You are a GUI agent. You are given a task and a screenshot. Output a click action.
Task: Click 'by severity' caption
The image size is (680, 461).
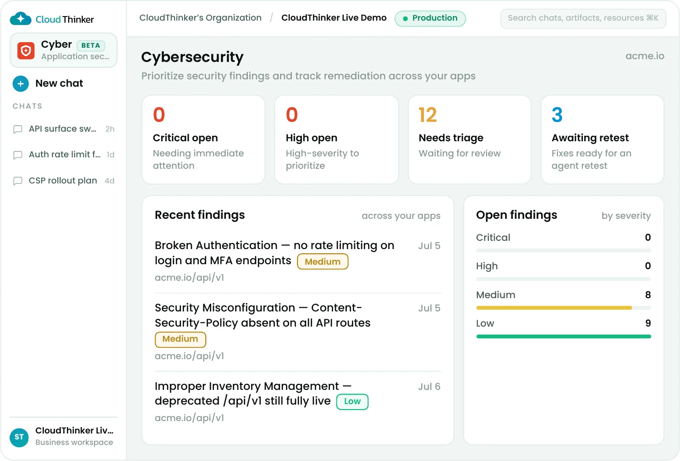point(626,216)
